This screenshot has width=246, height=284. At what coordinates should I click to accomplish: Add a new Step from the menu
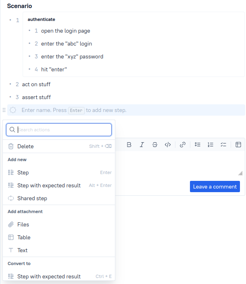coord(59,172)
